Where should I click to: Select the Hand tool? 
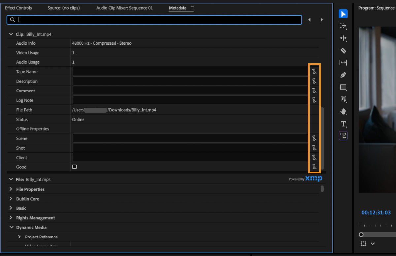[343, 112]
